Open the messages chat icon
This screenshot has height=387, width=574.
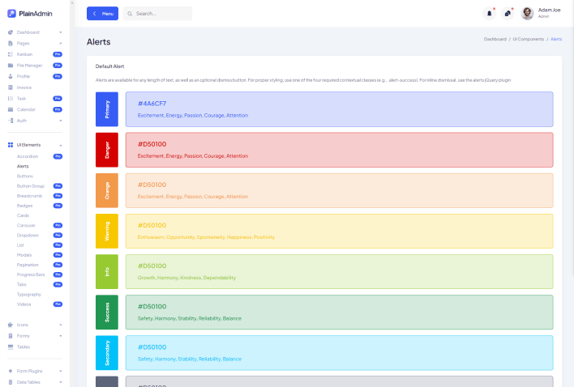click(508, 13)
